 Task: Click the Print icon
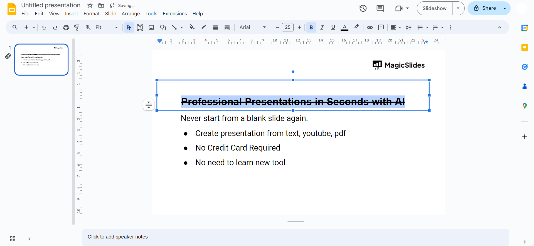pyautogui.click(x=66, y=27)
